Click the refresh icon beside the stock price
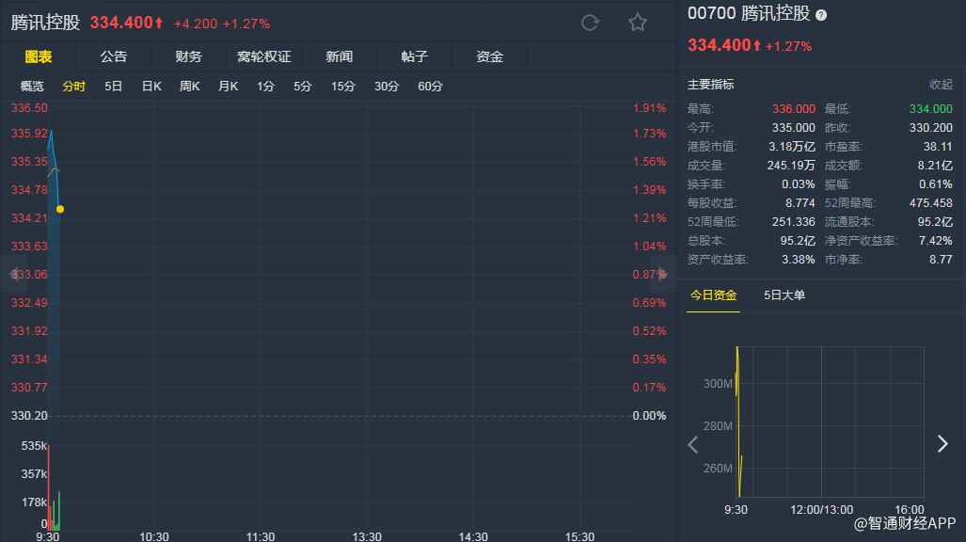966x542 pixels. (590, 23)
